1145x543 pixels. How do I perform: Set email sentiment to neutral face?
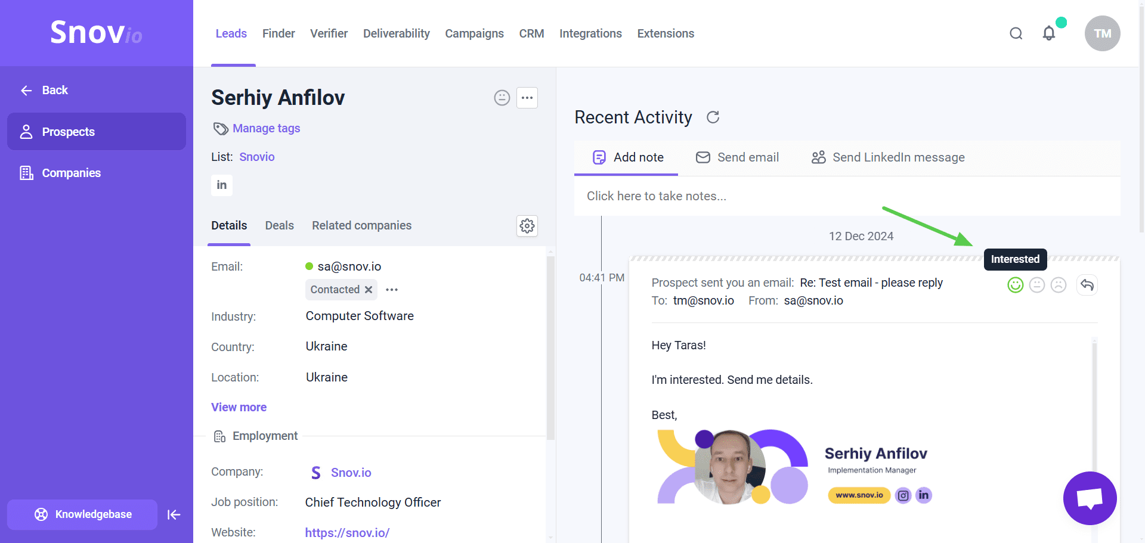click(1037, 285)
